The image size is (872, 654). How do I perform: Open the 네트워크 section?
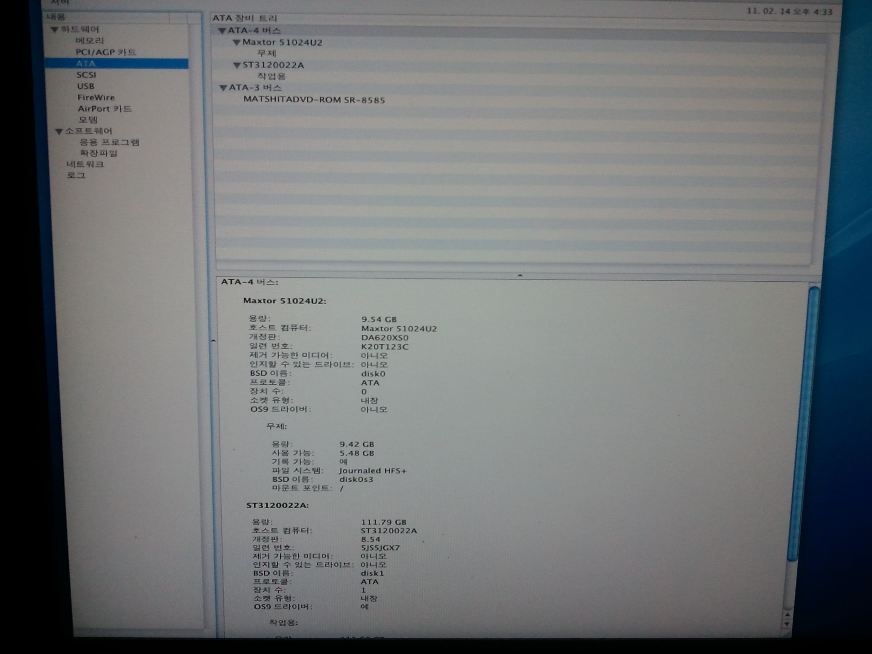[85, 165]
